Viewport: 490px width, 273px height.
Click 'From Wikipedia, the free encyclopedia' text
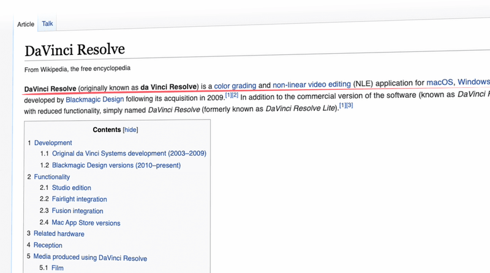click(77, 69)
